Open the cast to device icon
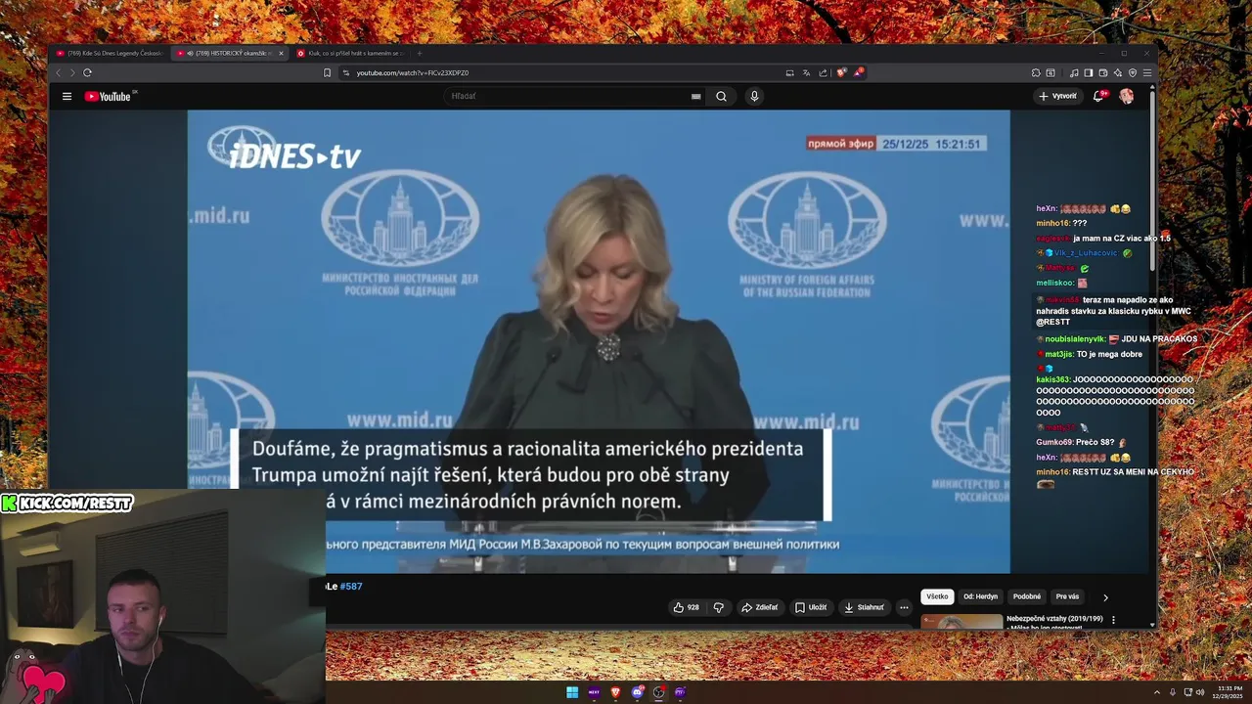Image resolution: width=1252 pixels, height=704 pixels. coord(789,72)
